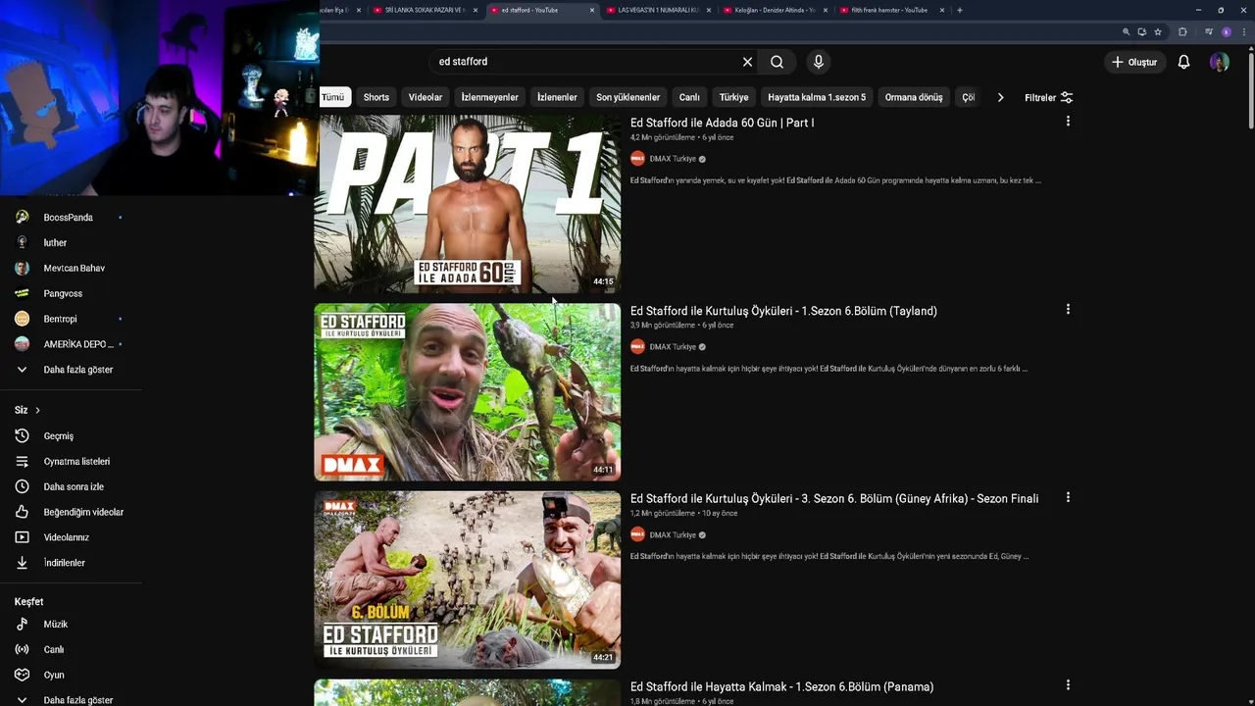Open Canlı under Keşfet
This screenshot has width=1255, height=706.
[x=53, y=649]
